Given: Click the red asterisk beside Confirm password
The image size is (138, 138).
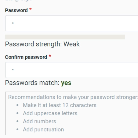Looking at the screenshot, I should (50, 56).
